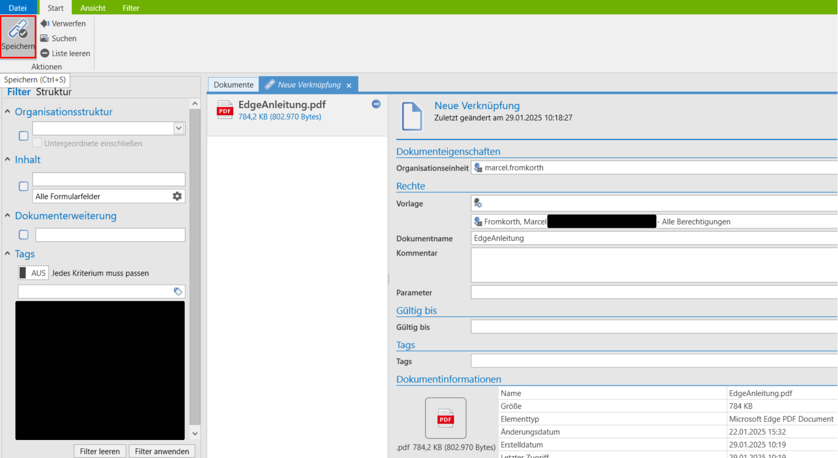Switch to the Dokumente tab
The width and height of the screenshot is (838, 458).
233,84
